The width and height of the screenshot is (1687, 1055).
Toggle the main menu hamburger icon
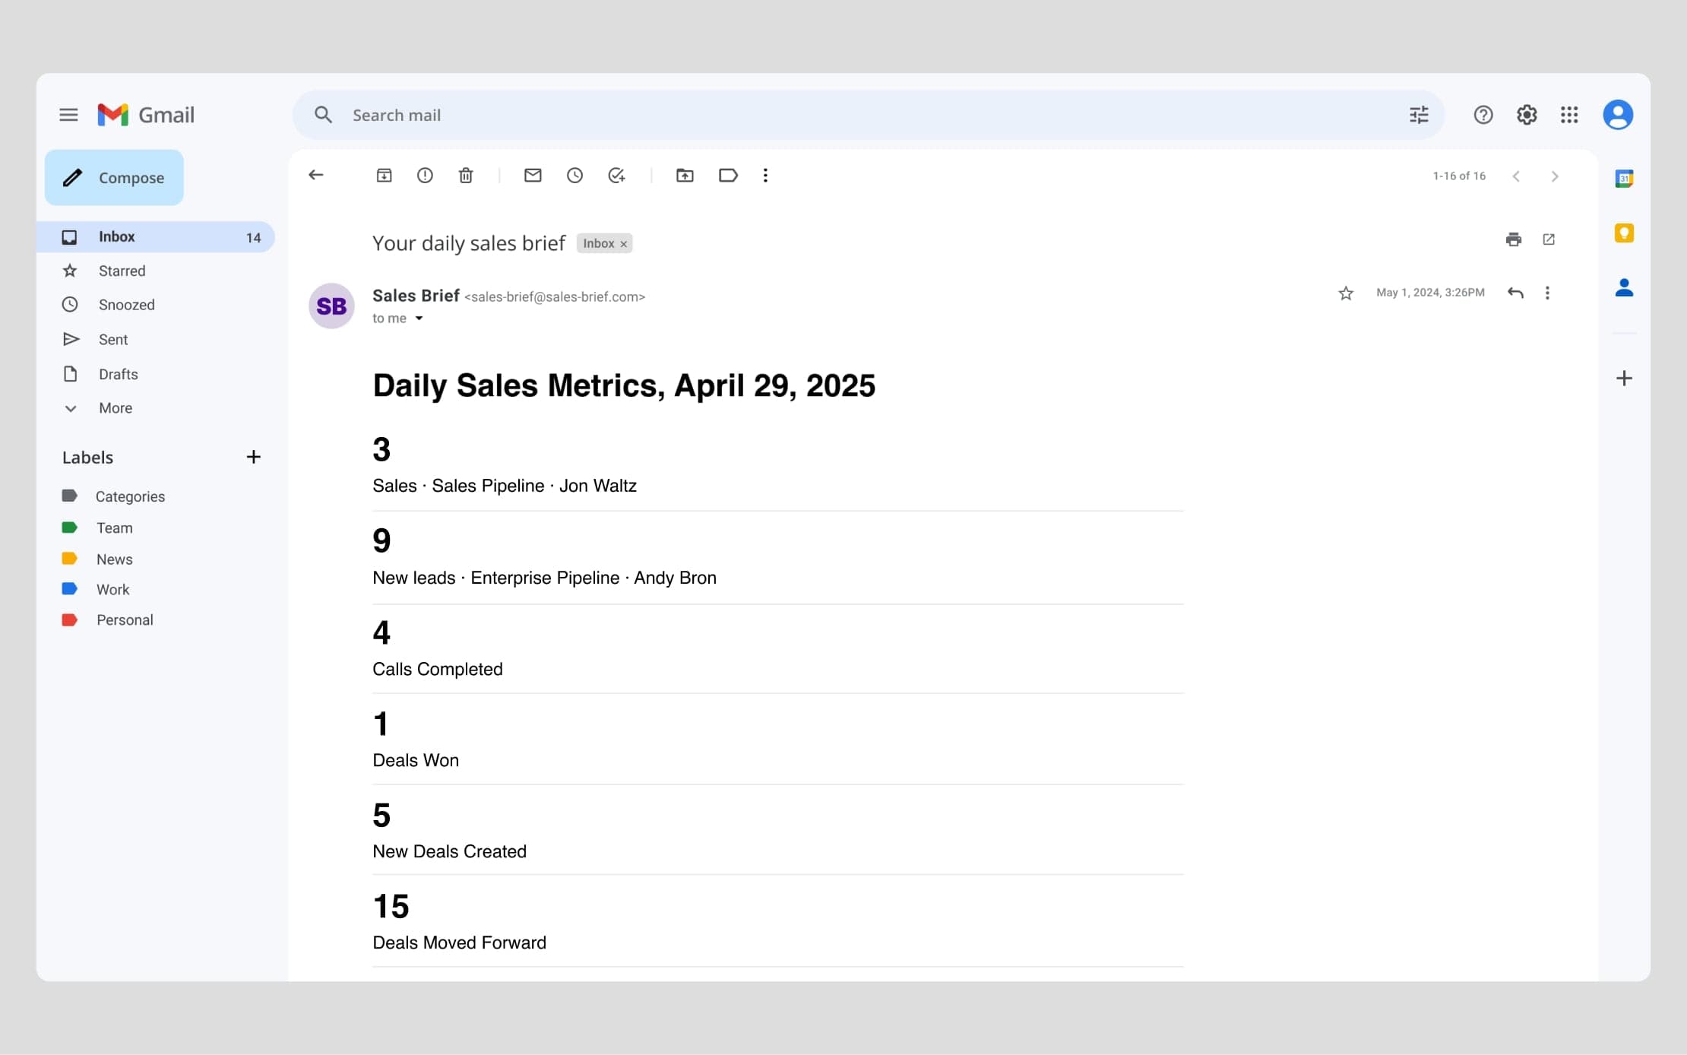(68, 115)
